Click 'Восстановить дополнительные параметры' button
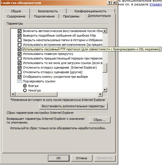162x165 pixels. (73, 106)
